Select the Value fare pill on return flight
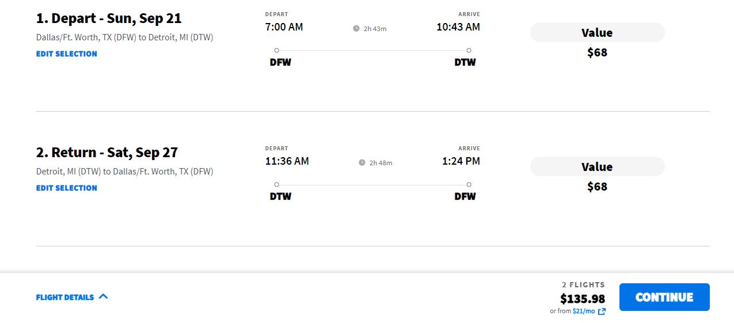 click(x=597, y=166)
